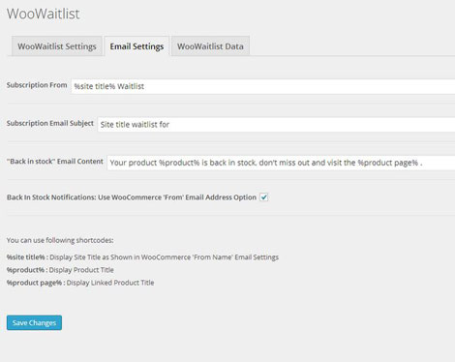Screen dimensions: 455x362
Task: Click the Subscription From label
Action: point(37,85)
